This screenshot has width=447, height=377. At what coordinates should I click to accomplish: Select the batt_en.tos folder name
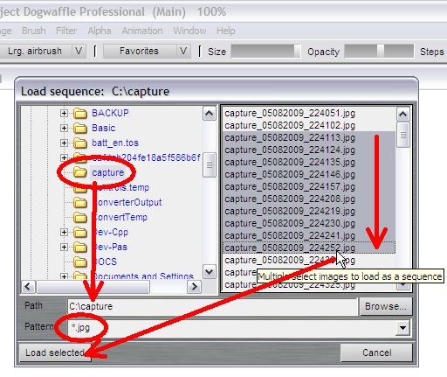(x=115, y=143)
